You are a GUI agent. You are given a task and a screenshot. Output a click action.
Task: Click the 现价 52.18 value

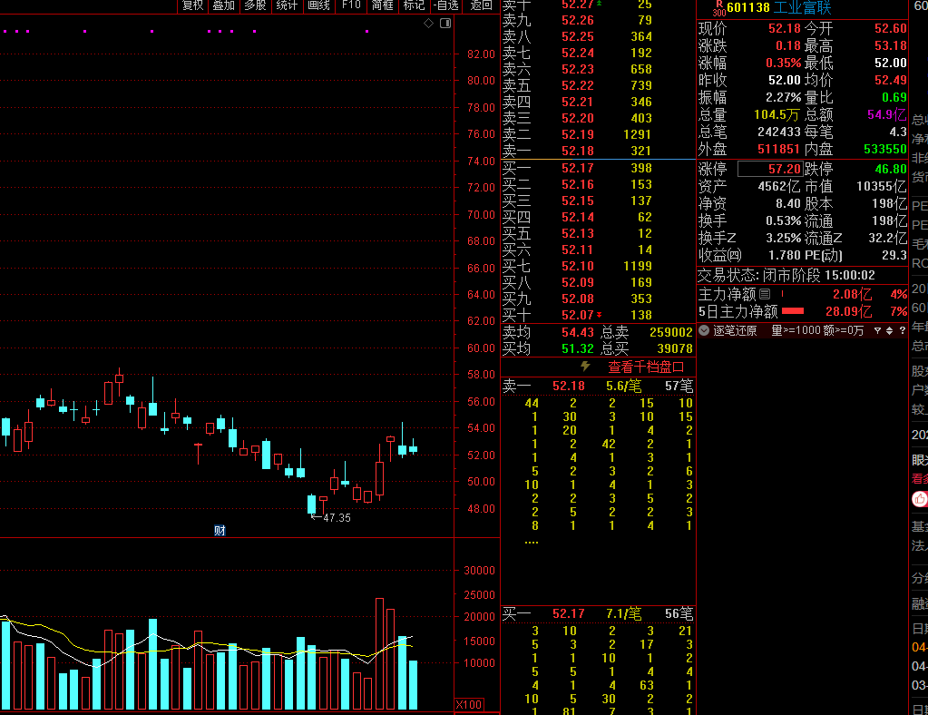(x=784, y=28)
